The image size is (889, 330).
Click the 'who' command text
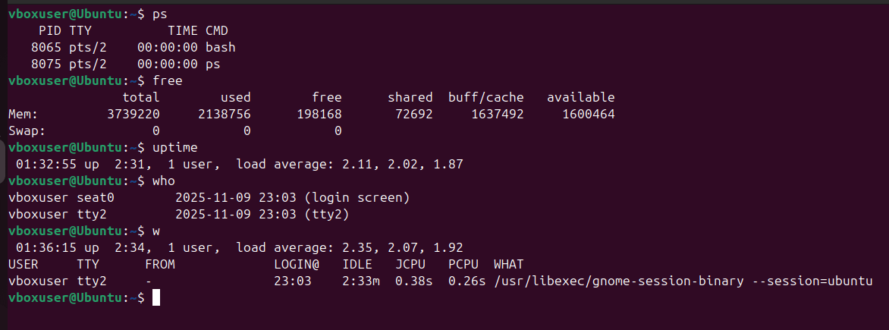pos(164,181)
